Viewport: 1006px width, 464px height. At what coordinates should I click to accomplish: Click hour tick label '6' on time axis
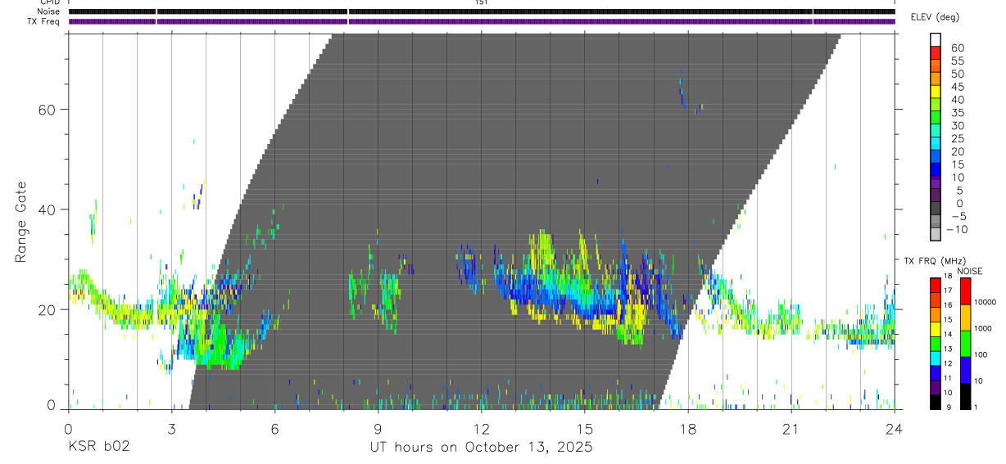[274, 428]
